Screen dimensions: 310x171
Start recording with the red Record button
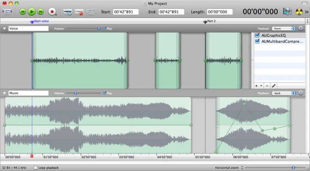pyautogui.click(x=52, y=11)
